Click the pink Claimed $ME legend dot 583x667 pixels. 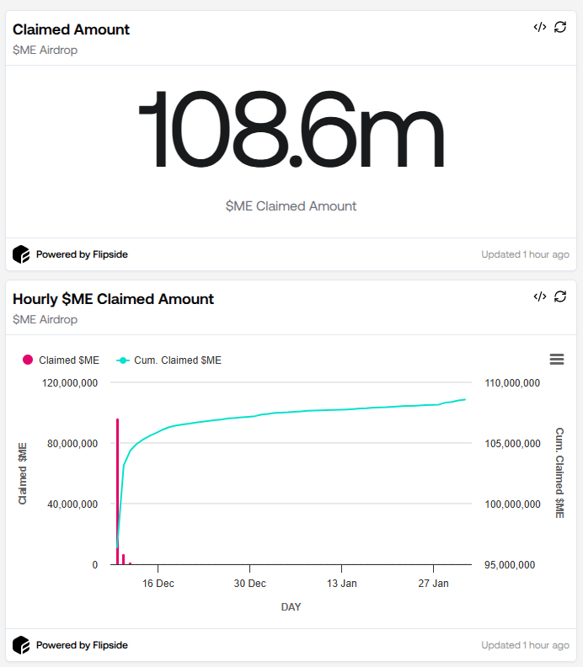(x=28, y=360)
